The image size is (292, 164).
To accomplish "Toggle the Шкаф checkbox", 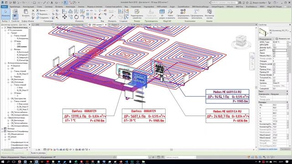I will 274,80.
